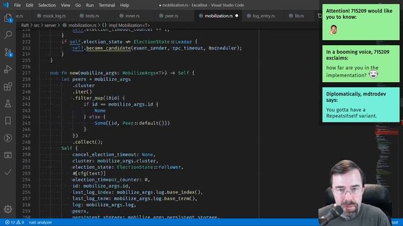Click the chat avatar image from 715209
This screenshot has height=226, width=403.
point(333,30)
